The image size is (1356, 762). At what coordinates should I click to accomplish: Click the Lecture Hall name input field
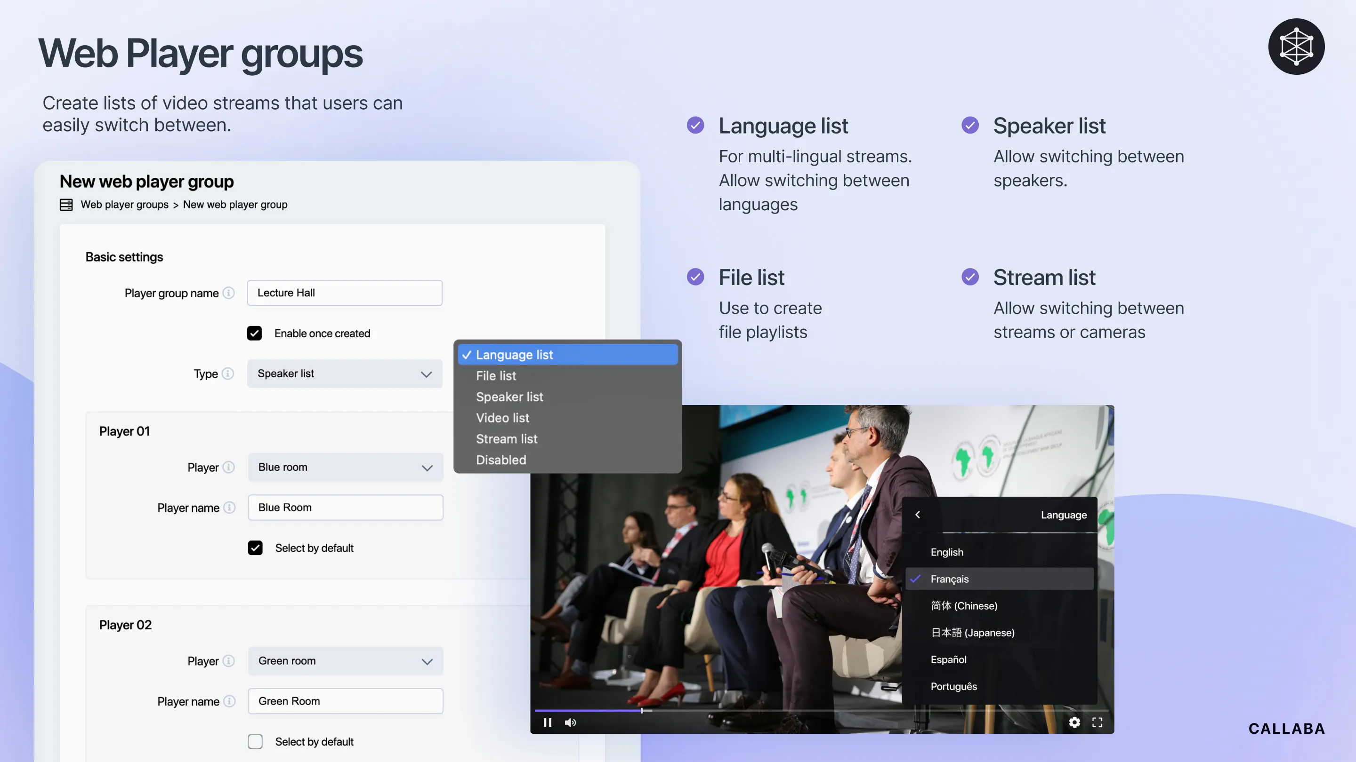[345, 293]
